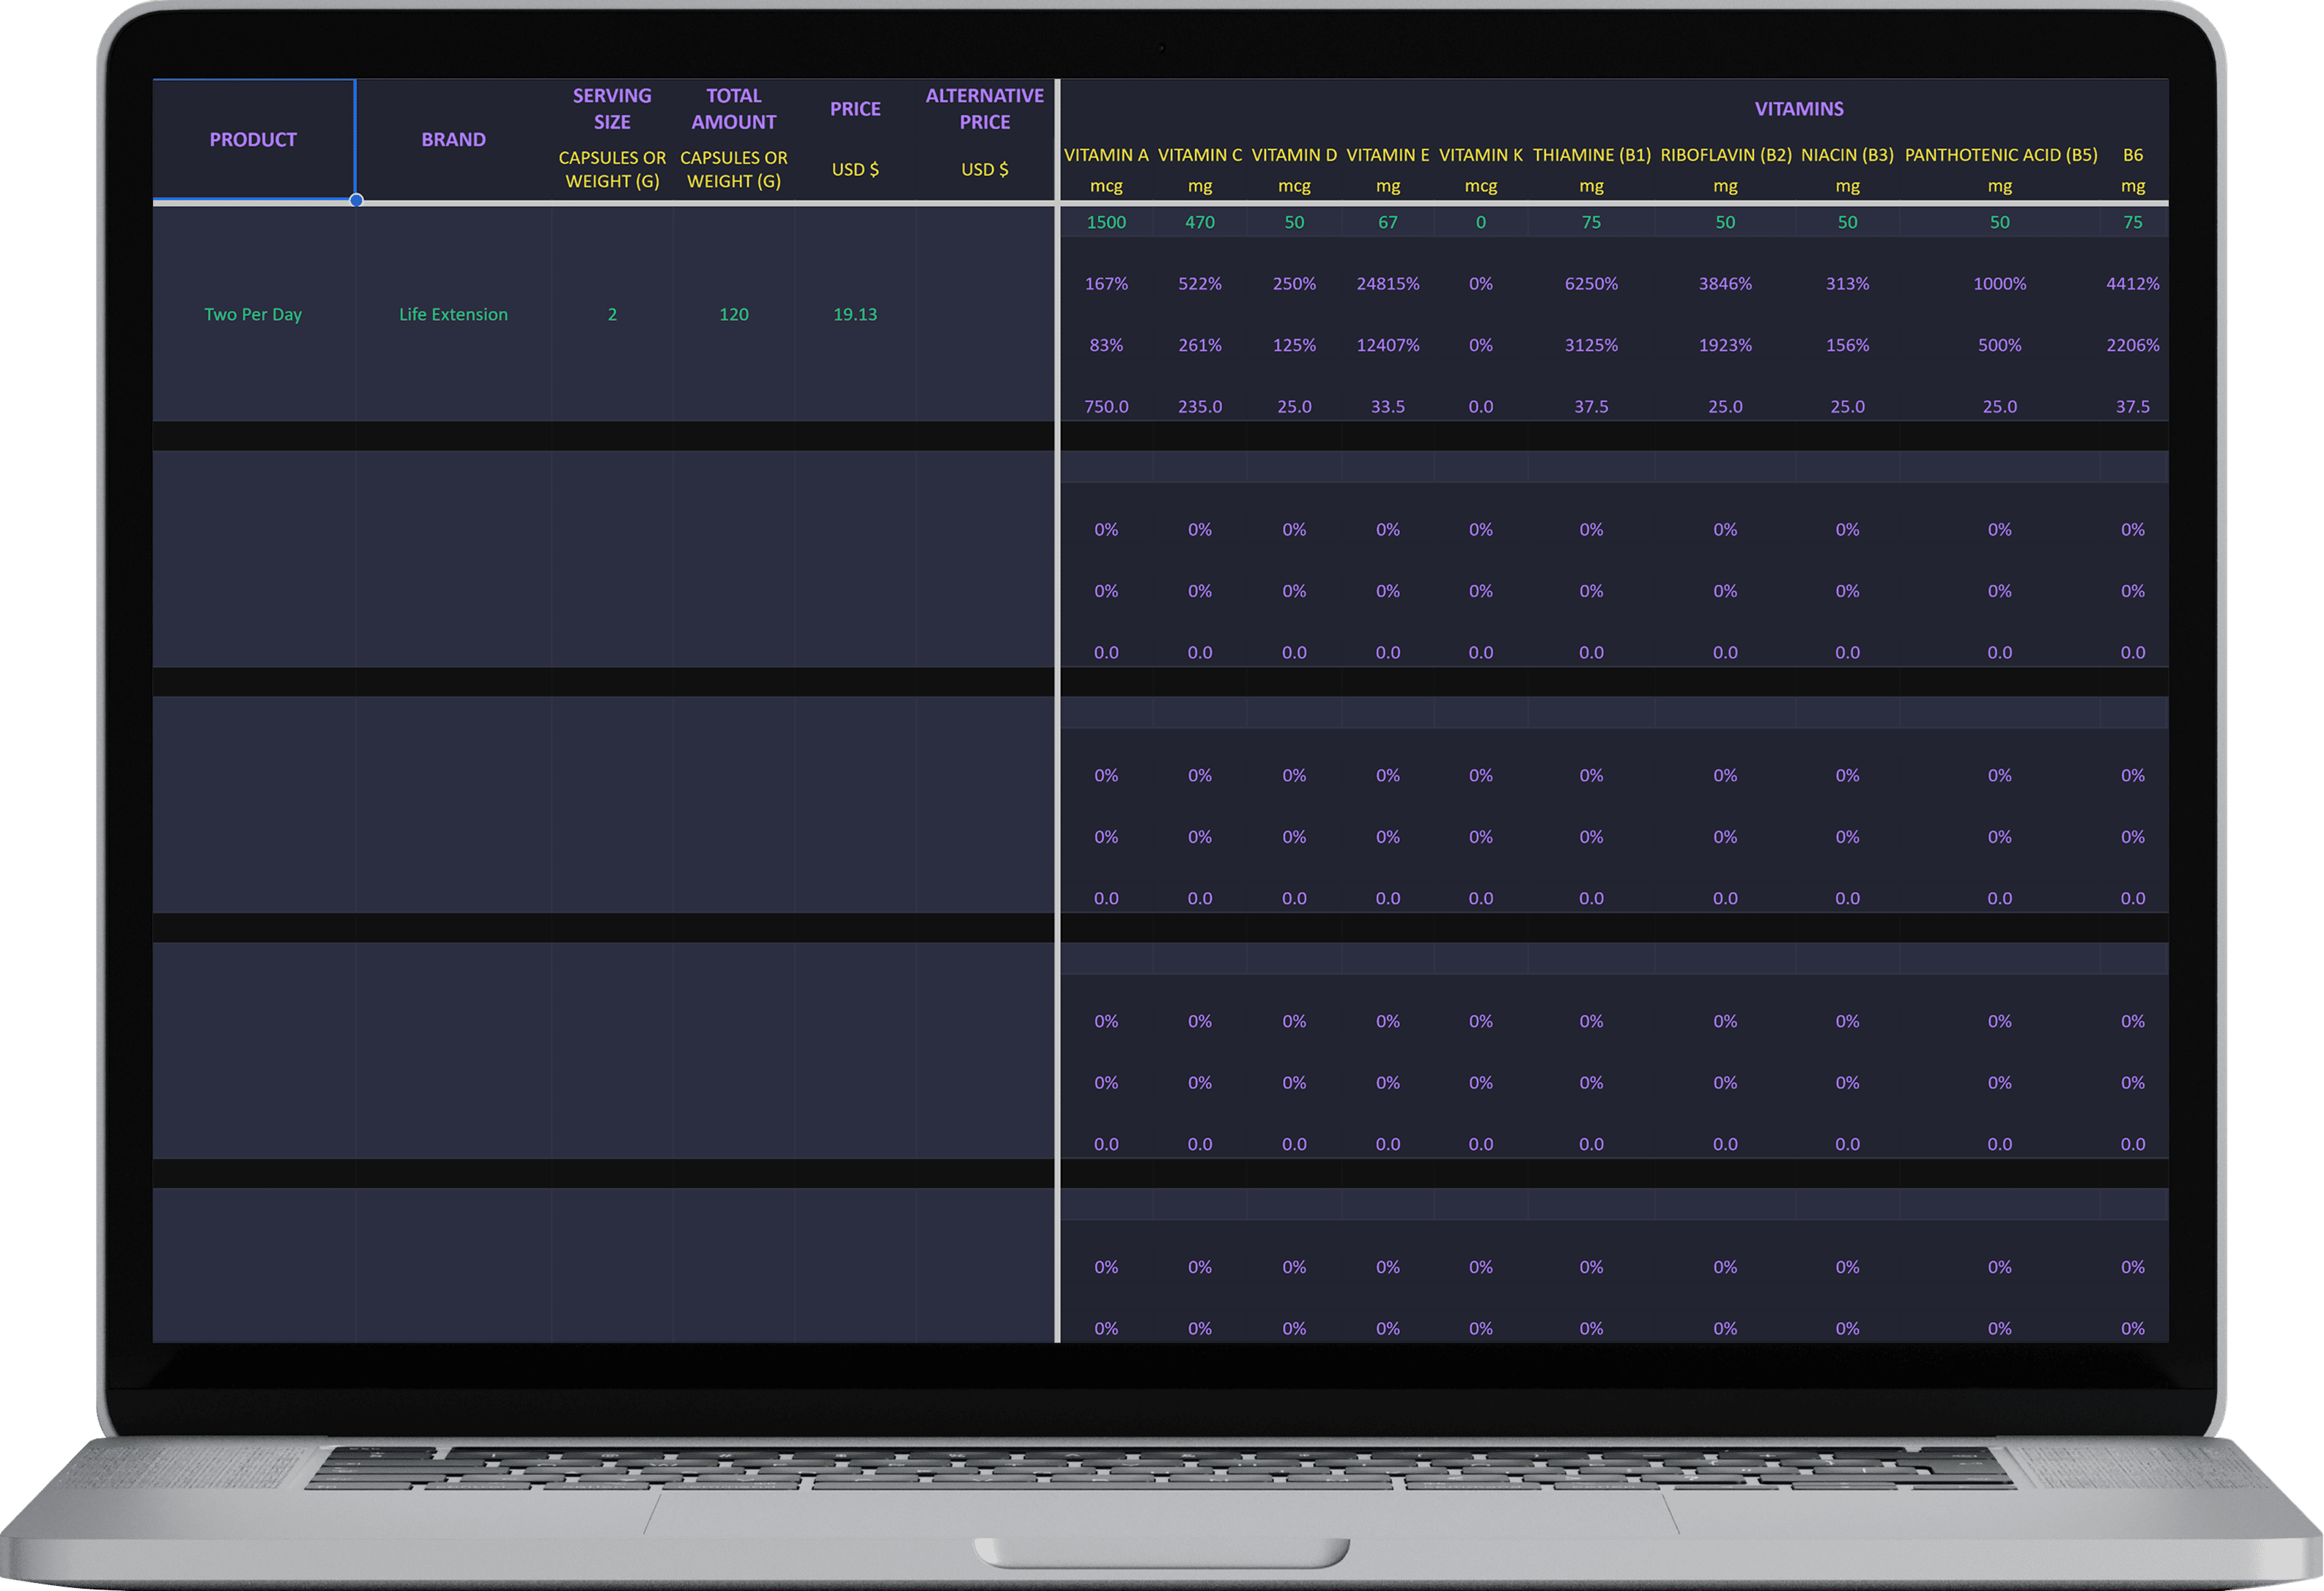Select the PRICE column header
The height and width of the screenshot is (1591, 2324).
[x=855, y=108]
